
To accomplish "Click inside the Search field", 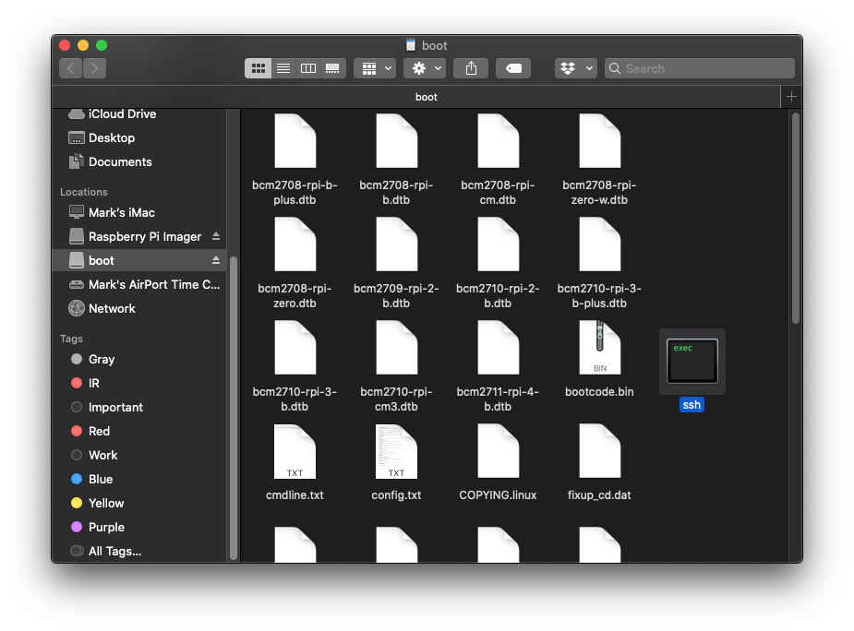I will (x=699, y=67).
